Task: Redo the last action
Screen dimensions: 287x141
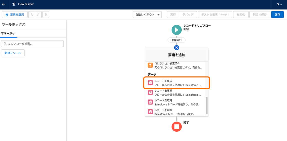Action: (x=38, y=15)
